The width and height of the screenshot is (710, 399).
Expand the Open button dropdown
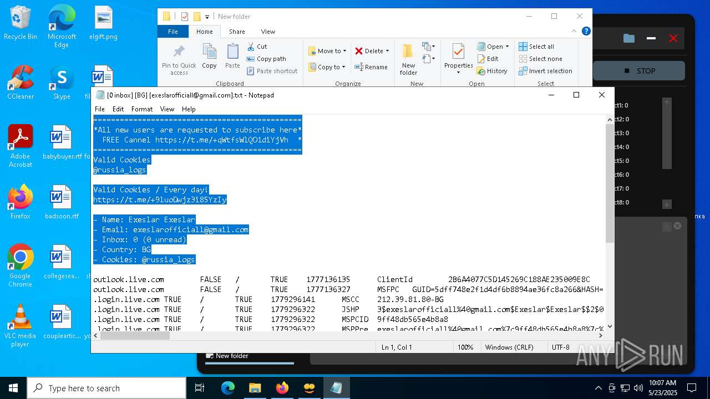[x=507, y=47]
